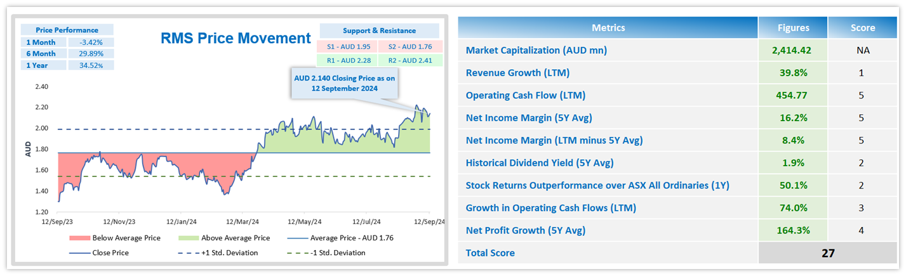
Task: Click score 3 in Growth in Operating Cash Flows row
Action: coord(863,207)
